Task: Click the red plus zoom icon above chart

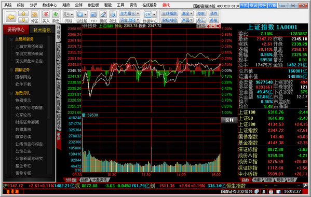Action: [x=209, y=26]
